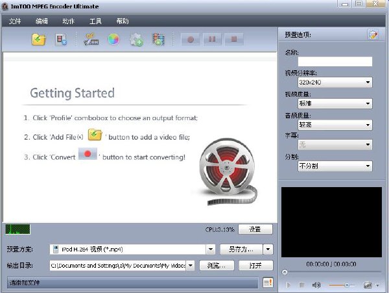Close the ImTOO MPEG Encoder window
Viewport: 389px width, 293px height.
coord(376,4)
